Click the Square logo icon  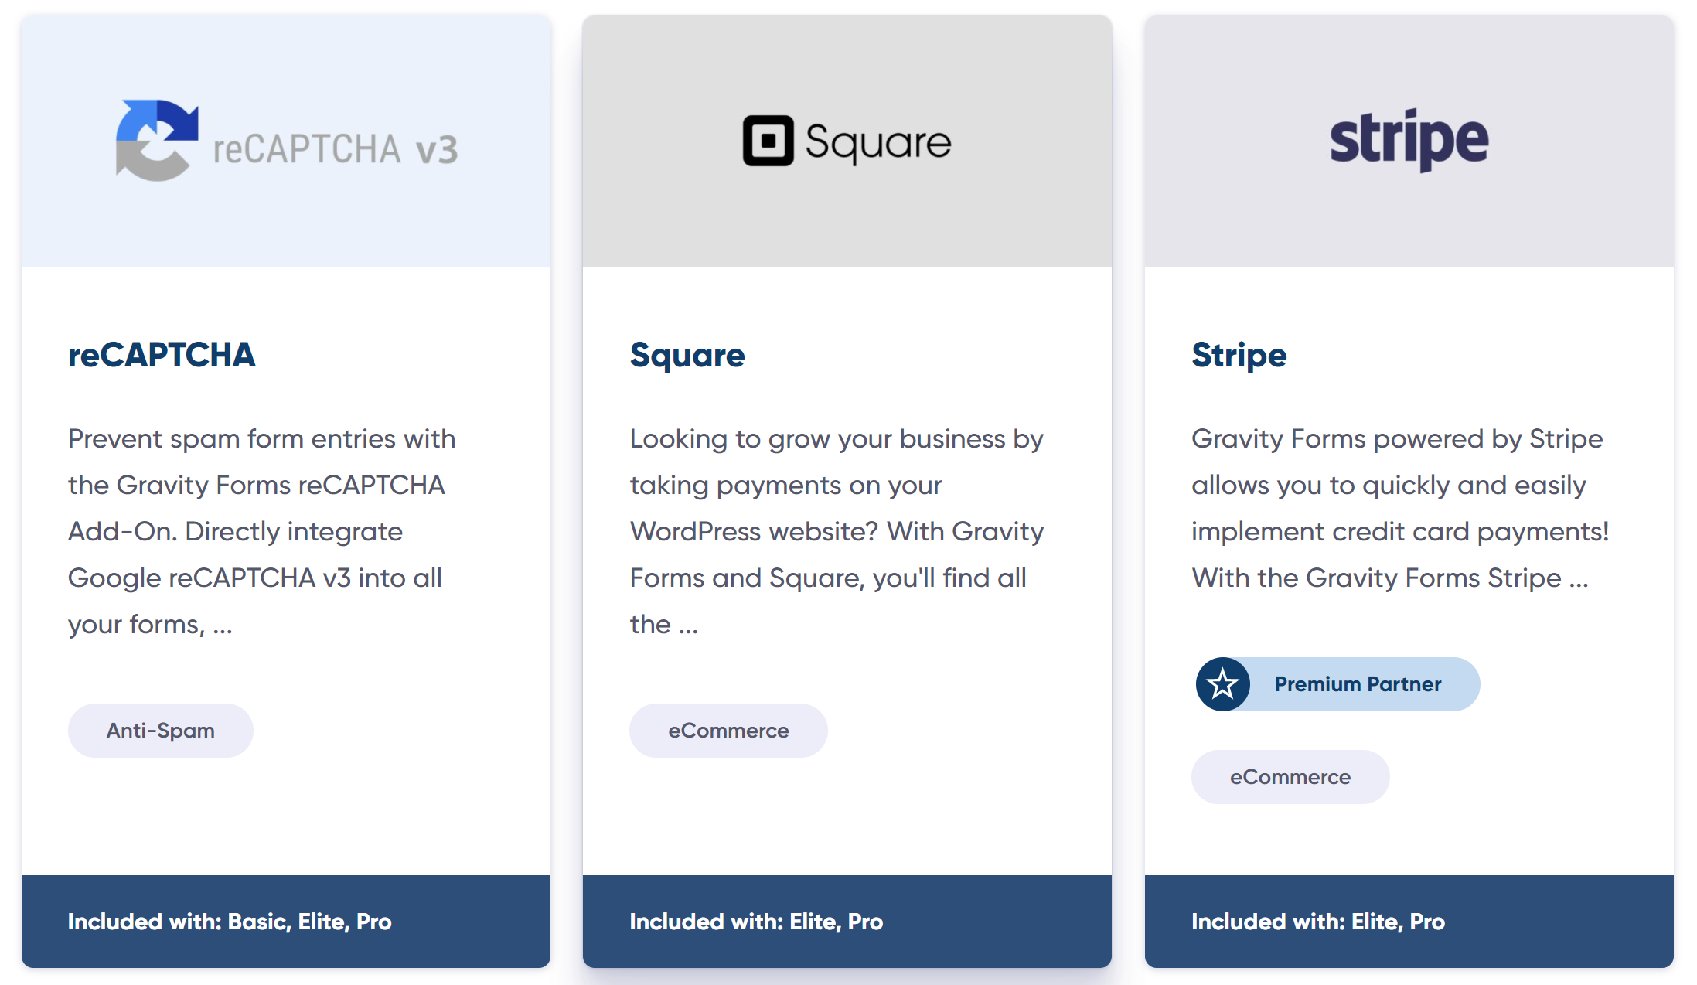pos(768,141)
